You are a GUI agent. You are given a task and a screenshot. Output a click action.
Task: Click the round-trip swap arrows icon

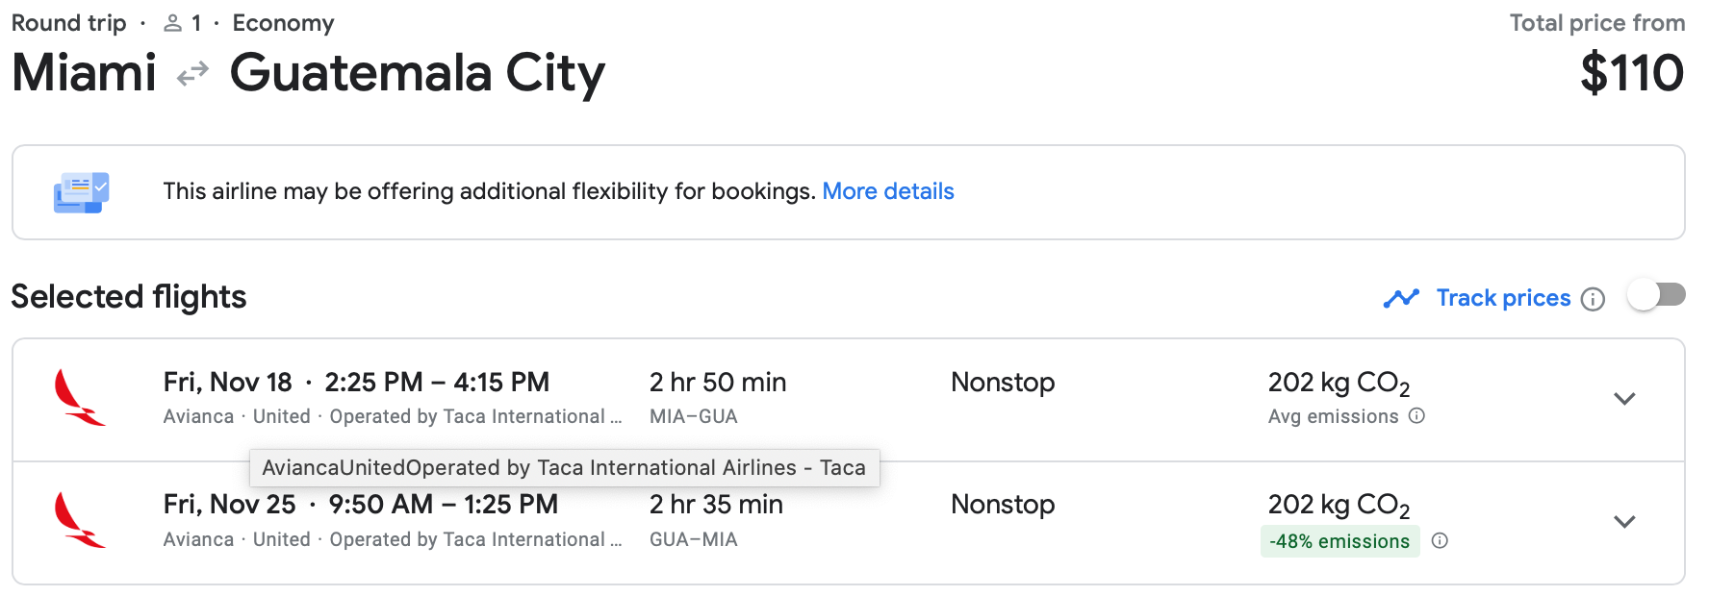coord(192,73)
